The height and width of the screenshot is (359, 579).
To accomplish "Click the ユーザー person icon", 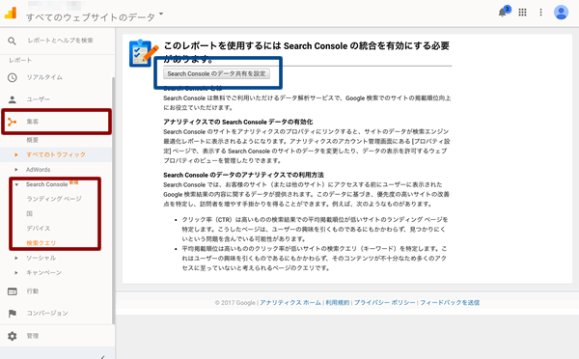I will [13, 99].
